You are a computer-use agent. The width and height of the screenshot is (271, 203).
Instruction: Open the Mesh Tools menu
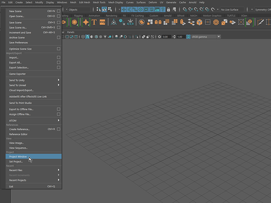tap(99, 3)
